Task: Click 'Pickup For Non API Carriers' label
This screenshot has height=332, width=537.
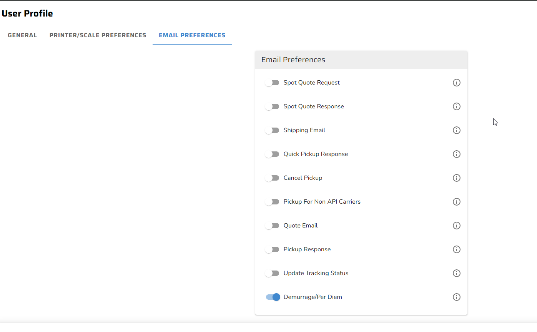Action: click(322, 202)
